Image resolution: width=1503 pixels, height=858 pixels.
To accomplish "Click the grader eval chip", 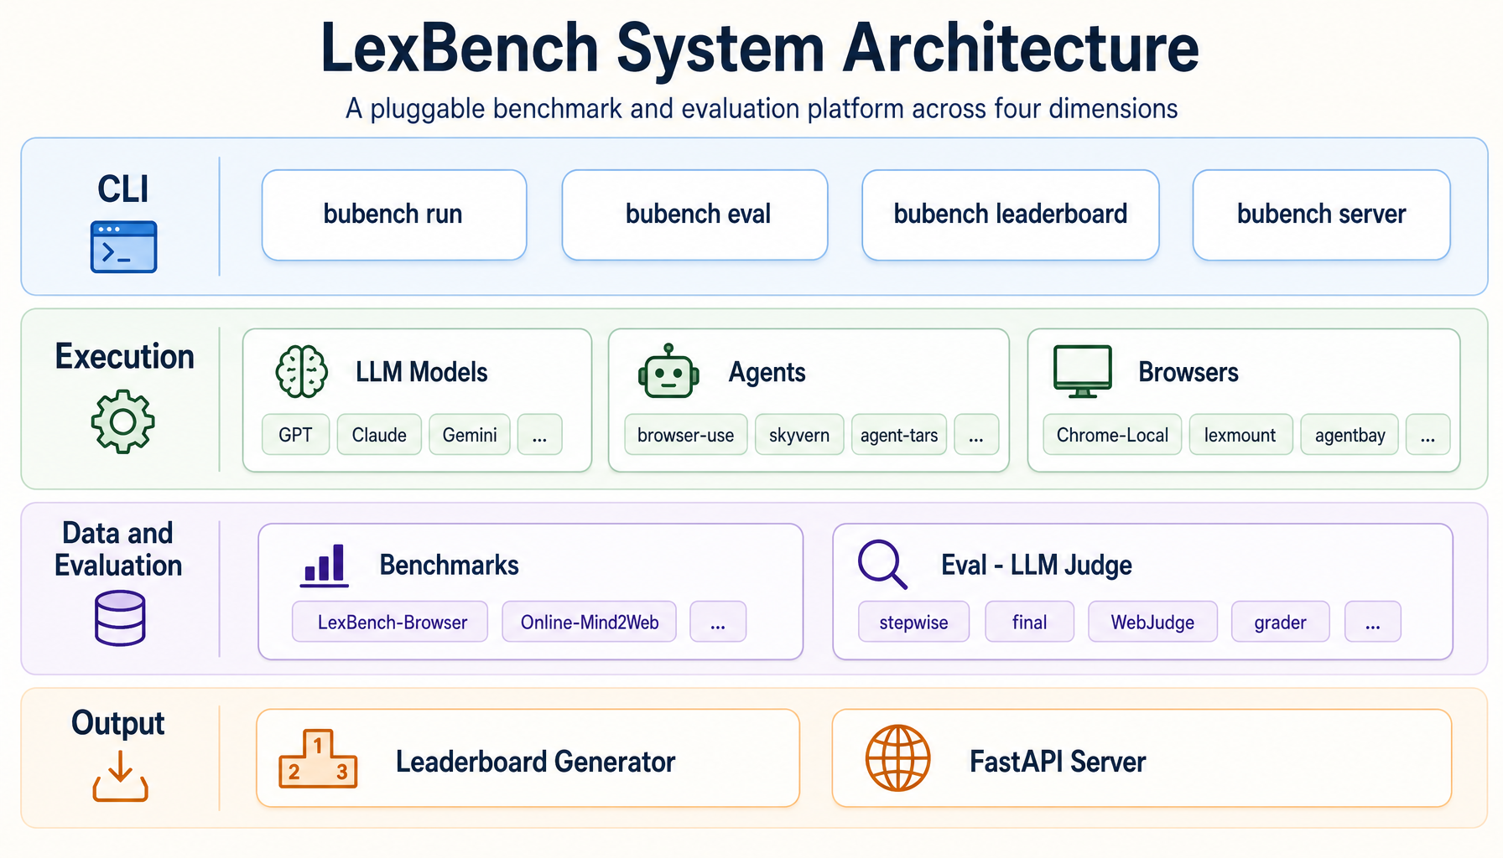I will click(1280, 622).
